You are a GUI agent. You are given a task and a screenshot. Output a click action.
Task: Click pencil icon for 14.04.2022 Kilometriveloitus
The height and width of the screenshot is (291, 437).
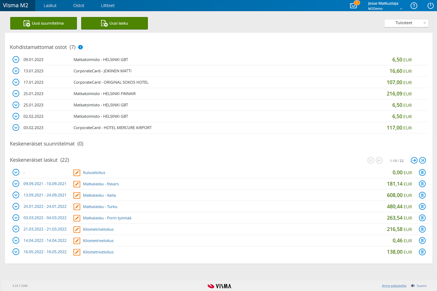point(77,241)
